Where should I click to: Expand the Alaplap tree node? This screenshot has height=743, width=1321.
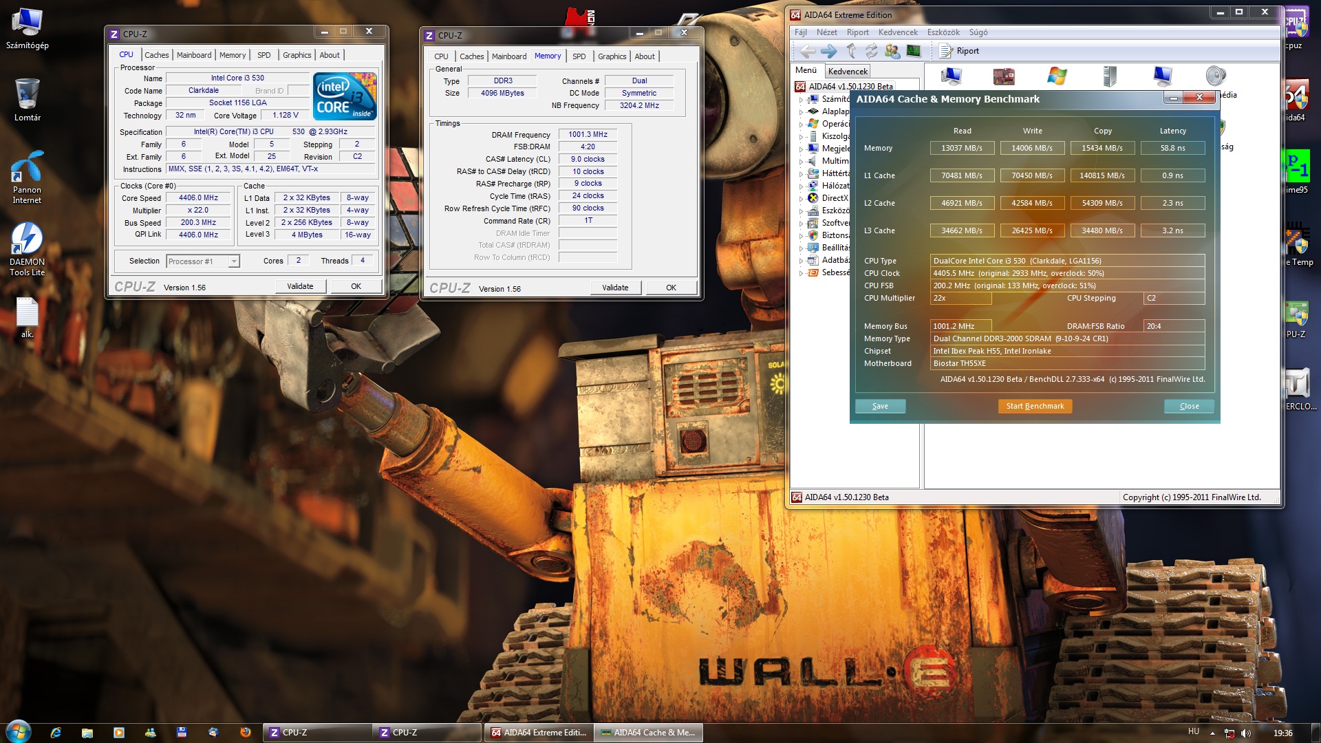801,112
